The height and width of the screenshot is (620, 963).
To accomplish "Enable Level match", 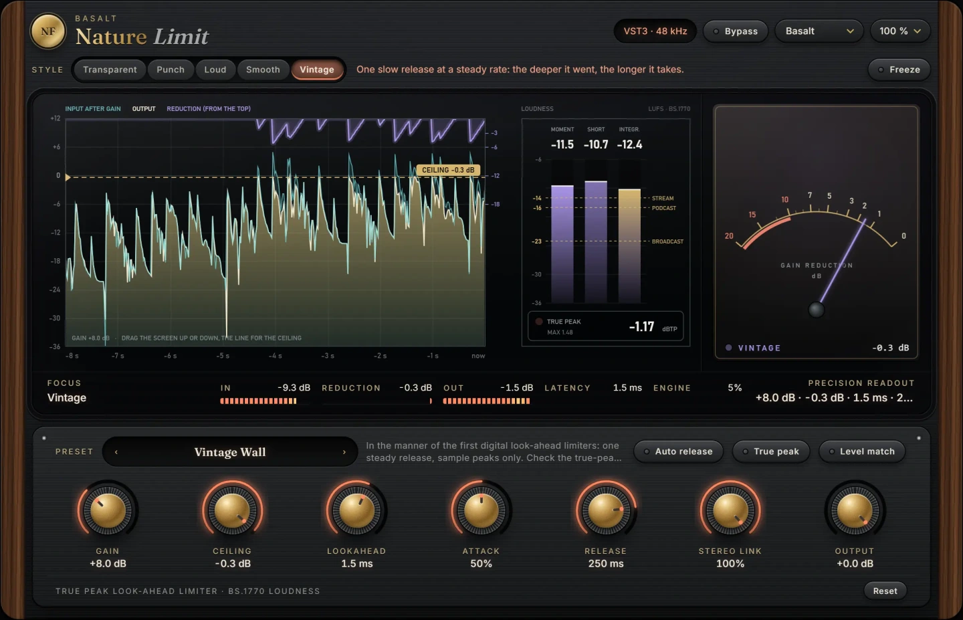I will coord(861,451).
